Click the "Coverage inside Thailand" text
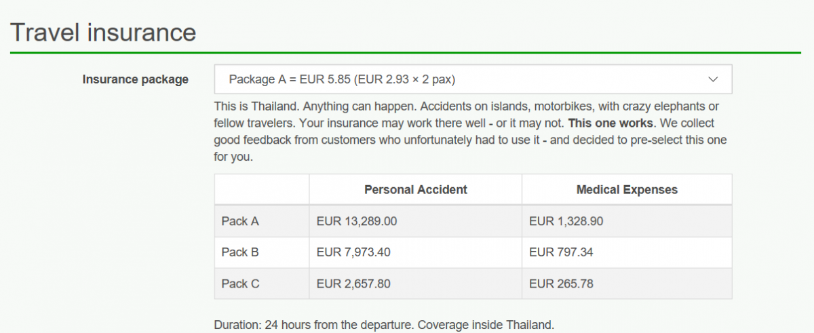The width and height of the screenshot is (814, 333). [486, 324]
